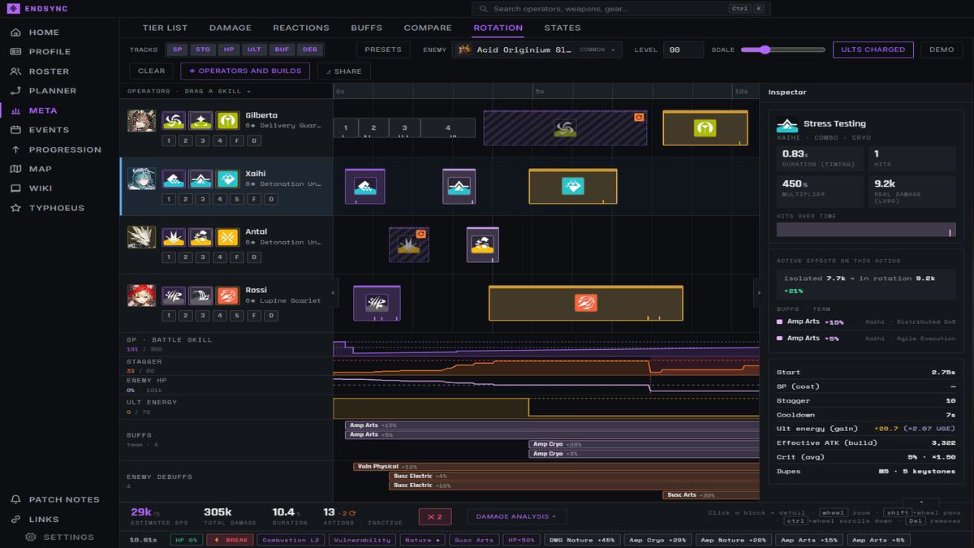Screen dimensions: 974x548
Task: Click Rossi's red ultimate skill icon
Action: (228, 296)
